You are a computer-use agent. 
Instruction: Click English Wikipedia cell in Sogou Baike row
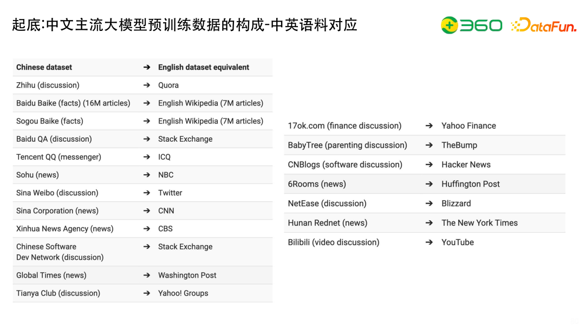pos(210,121)
